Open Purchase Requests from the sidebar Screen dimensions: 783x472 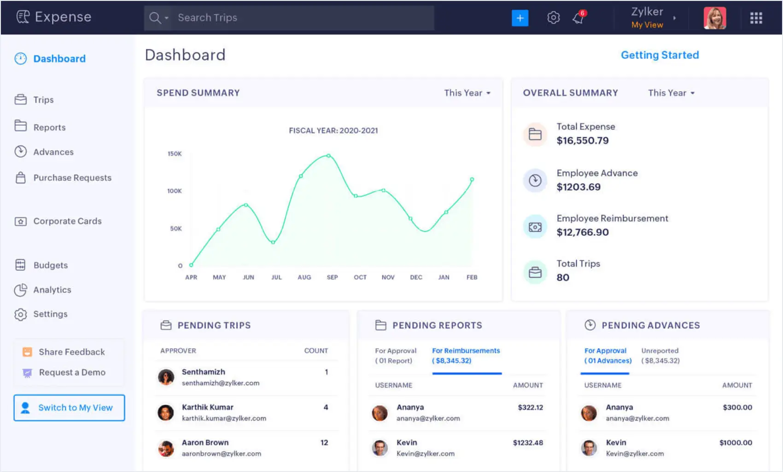[21, 177]
